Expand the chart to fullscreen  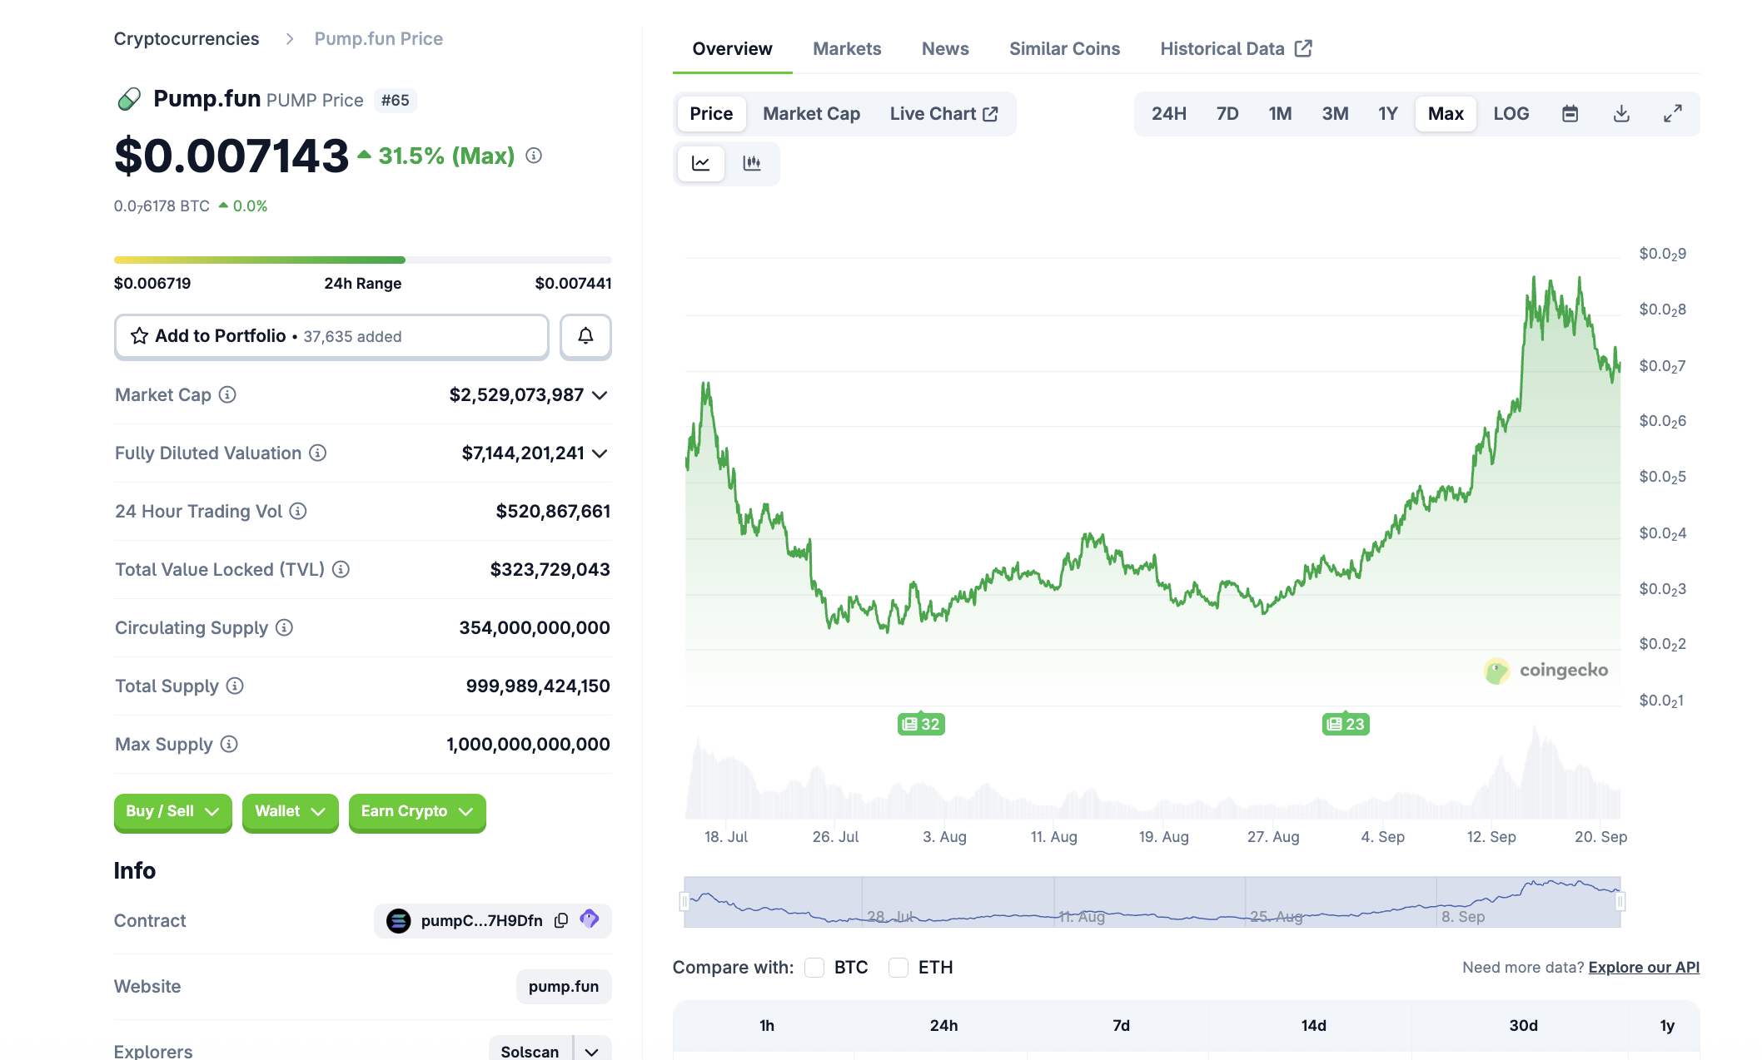click(x=1673, y=113)
